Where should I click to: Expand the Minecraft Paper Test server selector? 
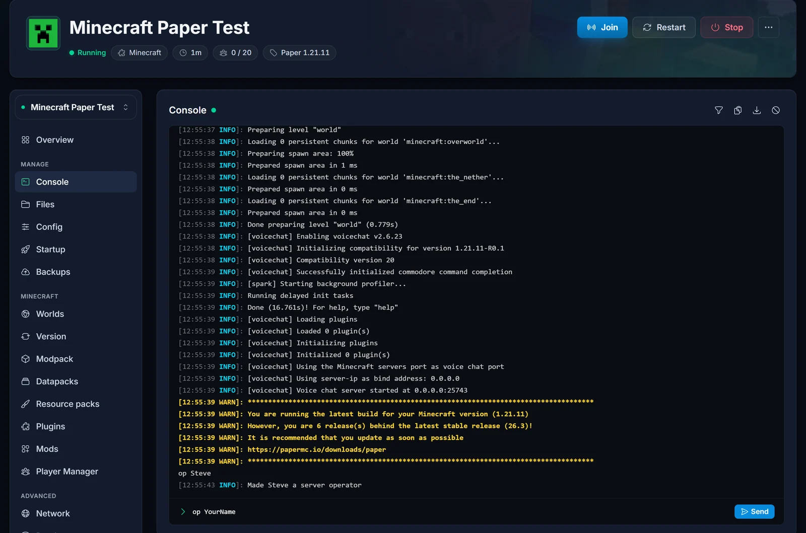[x=76, y=107]
